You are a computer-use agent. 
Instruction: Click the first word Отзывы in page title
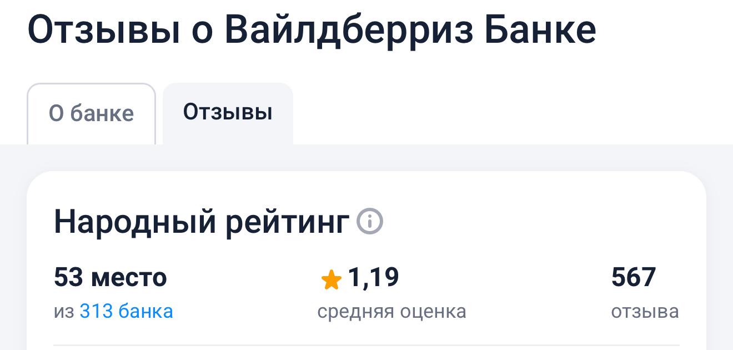coord(104,31)
